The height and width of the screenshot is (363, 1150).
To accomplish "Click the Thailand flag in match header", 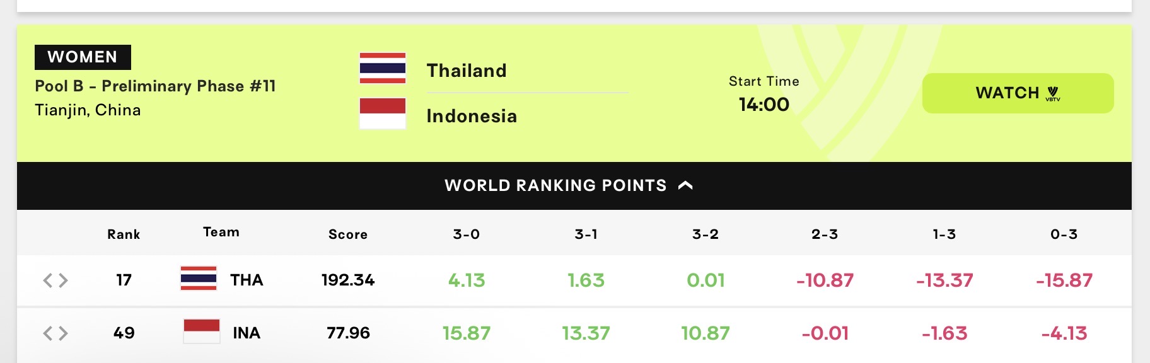I will (383, 68).
